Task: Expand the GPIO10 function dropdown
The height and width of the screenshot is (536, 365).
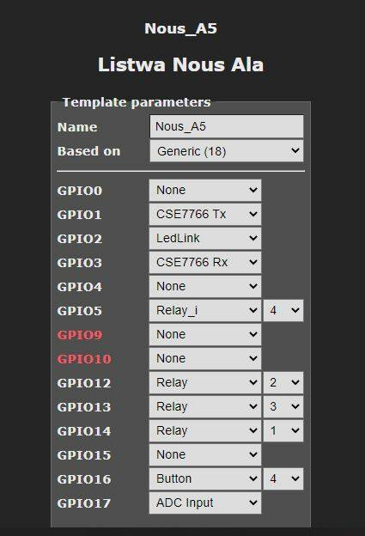Action: coord(205,358)
